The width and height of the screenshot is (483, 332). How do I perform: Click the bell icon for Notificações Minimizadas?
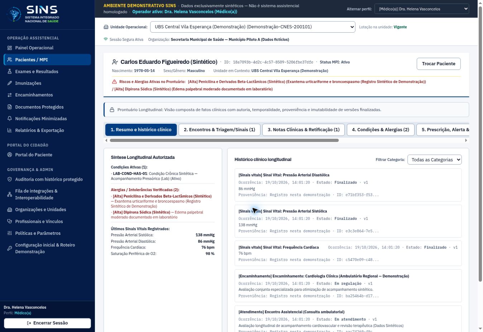pyautogui.click(x=10, y=119)
